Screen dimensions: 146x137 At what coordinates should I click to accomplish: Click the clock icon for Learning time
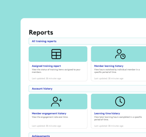coord(120,101)
